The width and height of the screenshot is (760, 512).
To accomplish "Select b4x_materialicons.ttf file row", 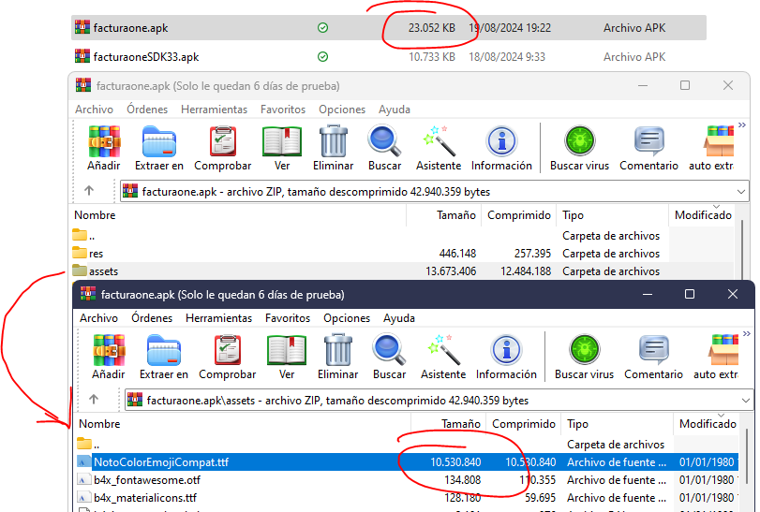I will [x=407, y=497].
